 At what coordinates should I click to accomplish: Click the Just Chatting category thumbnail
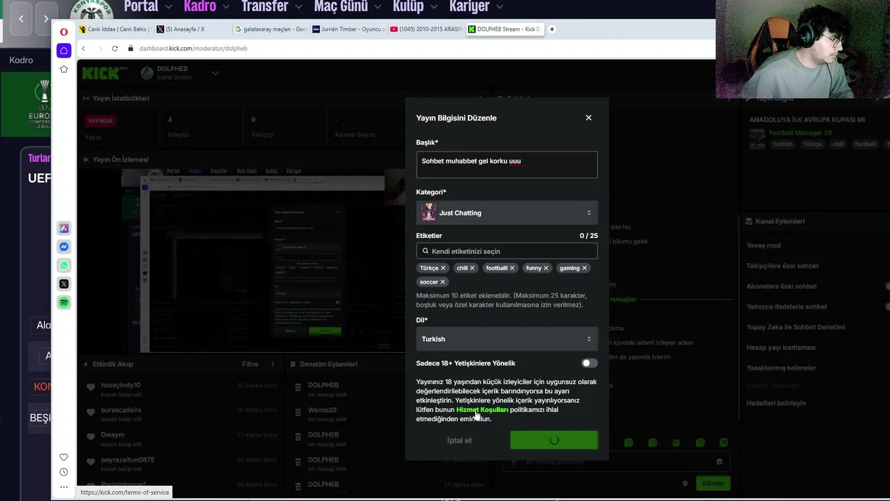428,213
